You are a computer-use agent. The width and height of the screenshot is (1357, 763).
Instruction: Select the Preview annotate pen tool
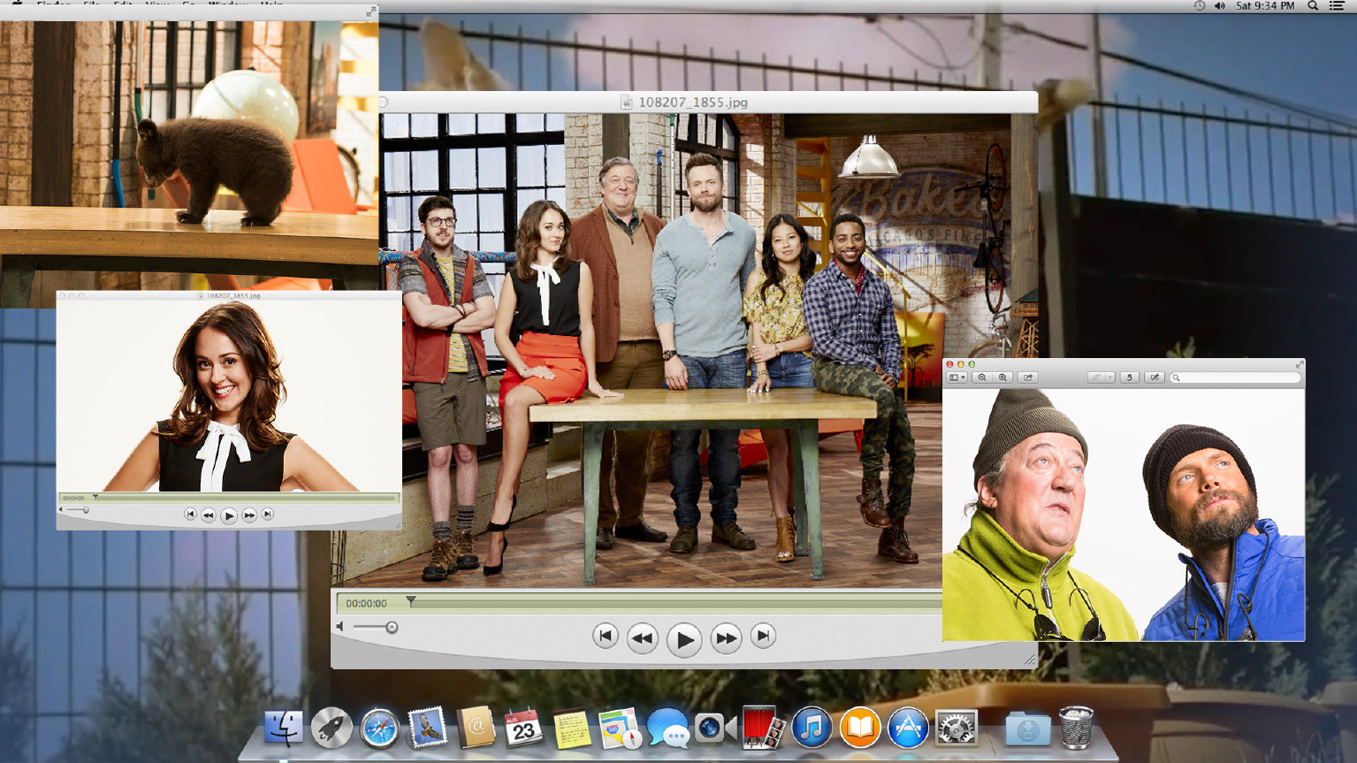1096,378
